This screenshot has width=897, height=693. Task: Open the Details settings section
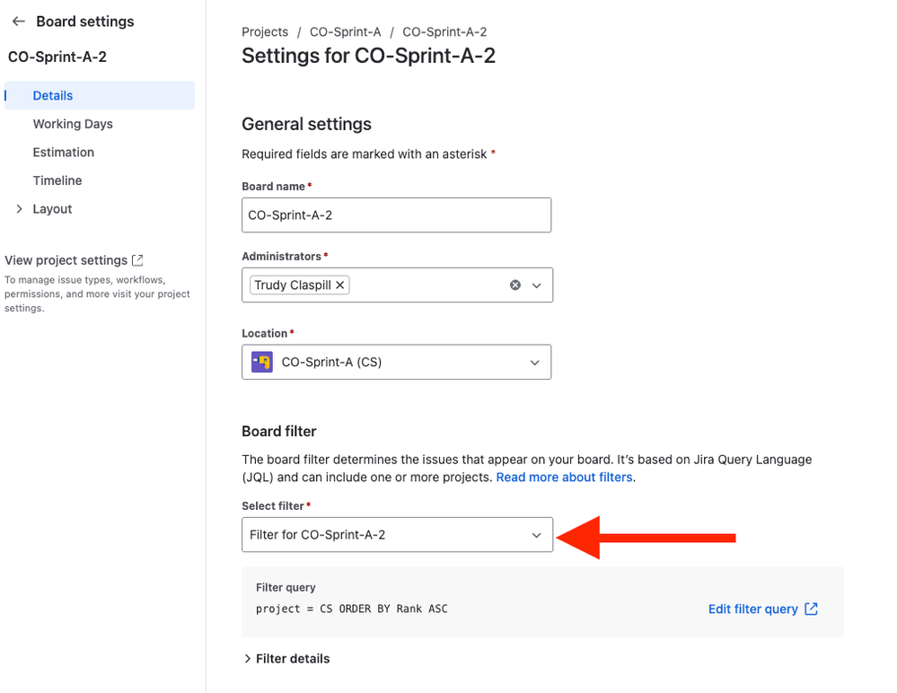coord(100,95)
